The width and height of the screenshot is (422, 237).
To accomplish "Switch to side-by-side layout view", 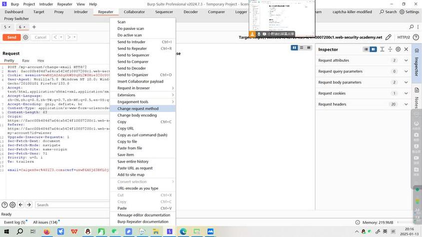I will (294, 47).
